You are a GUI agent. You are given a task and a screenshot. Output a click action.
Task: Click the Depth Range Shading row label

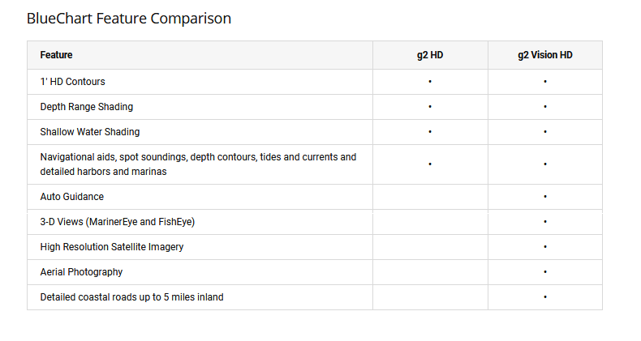tap(86, 107)
